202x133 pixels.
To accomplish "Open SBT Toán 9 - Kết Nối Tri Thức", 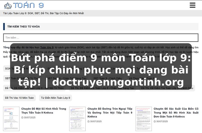I will (x=23, y=78).
